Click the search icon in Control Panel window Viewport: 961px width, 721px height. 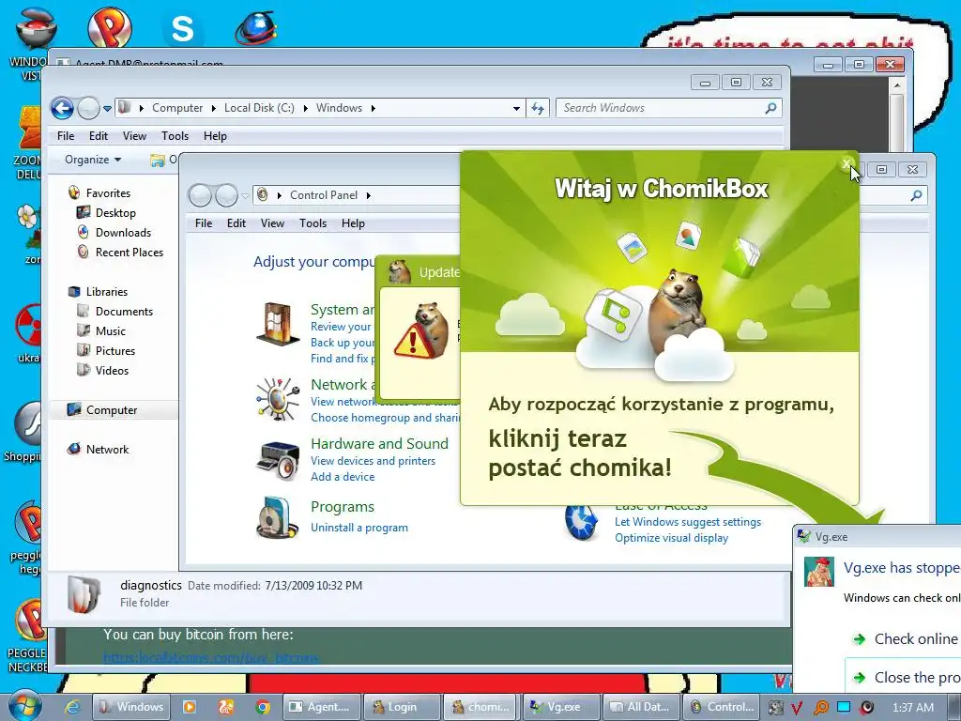click(x=916, y=195)
